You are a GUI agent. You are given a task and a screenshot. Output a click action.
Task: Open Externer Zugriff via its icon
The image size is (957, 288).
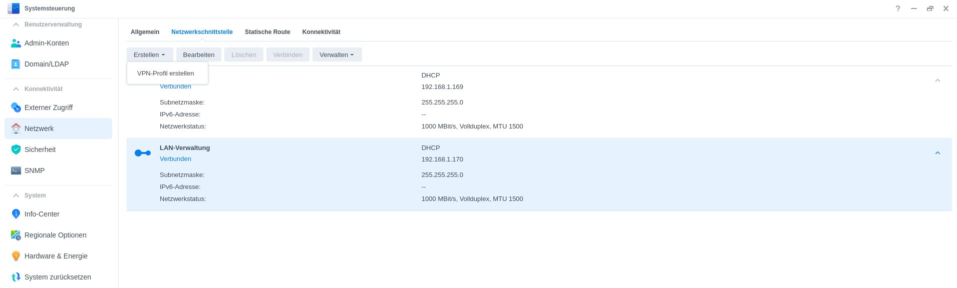click(x=16, y=107)
